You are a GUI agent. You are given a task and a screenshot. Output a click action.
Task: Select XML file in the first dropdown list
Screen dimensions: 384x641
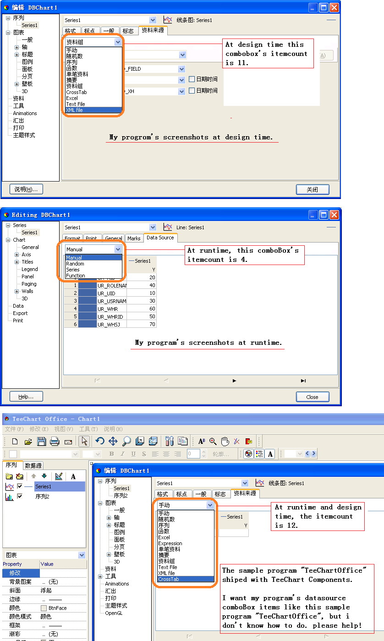(93, 110)
